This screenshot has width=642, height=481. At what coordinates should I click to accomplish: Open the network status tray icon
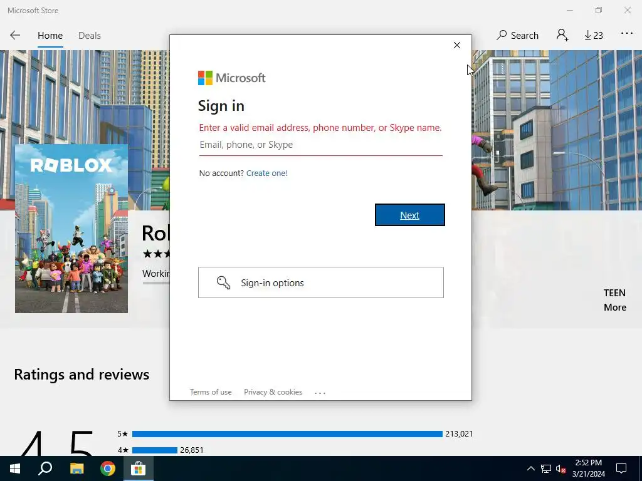(x=546, y=468)
